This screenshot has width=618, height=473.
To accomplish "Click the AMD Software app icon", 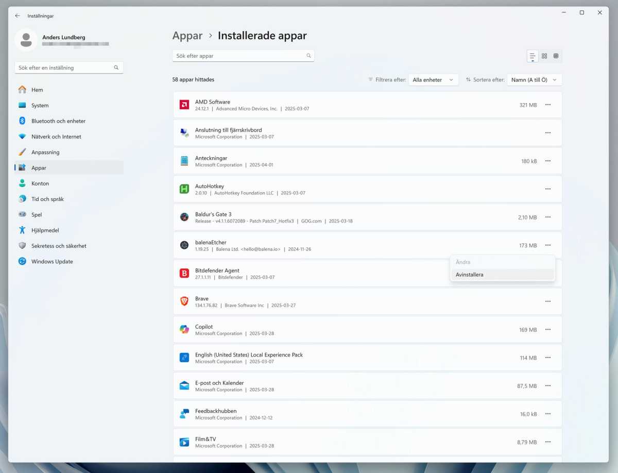I will tap(184, 105).
